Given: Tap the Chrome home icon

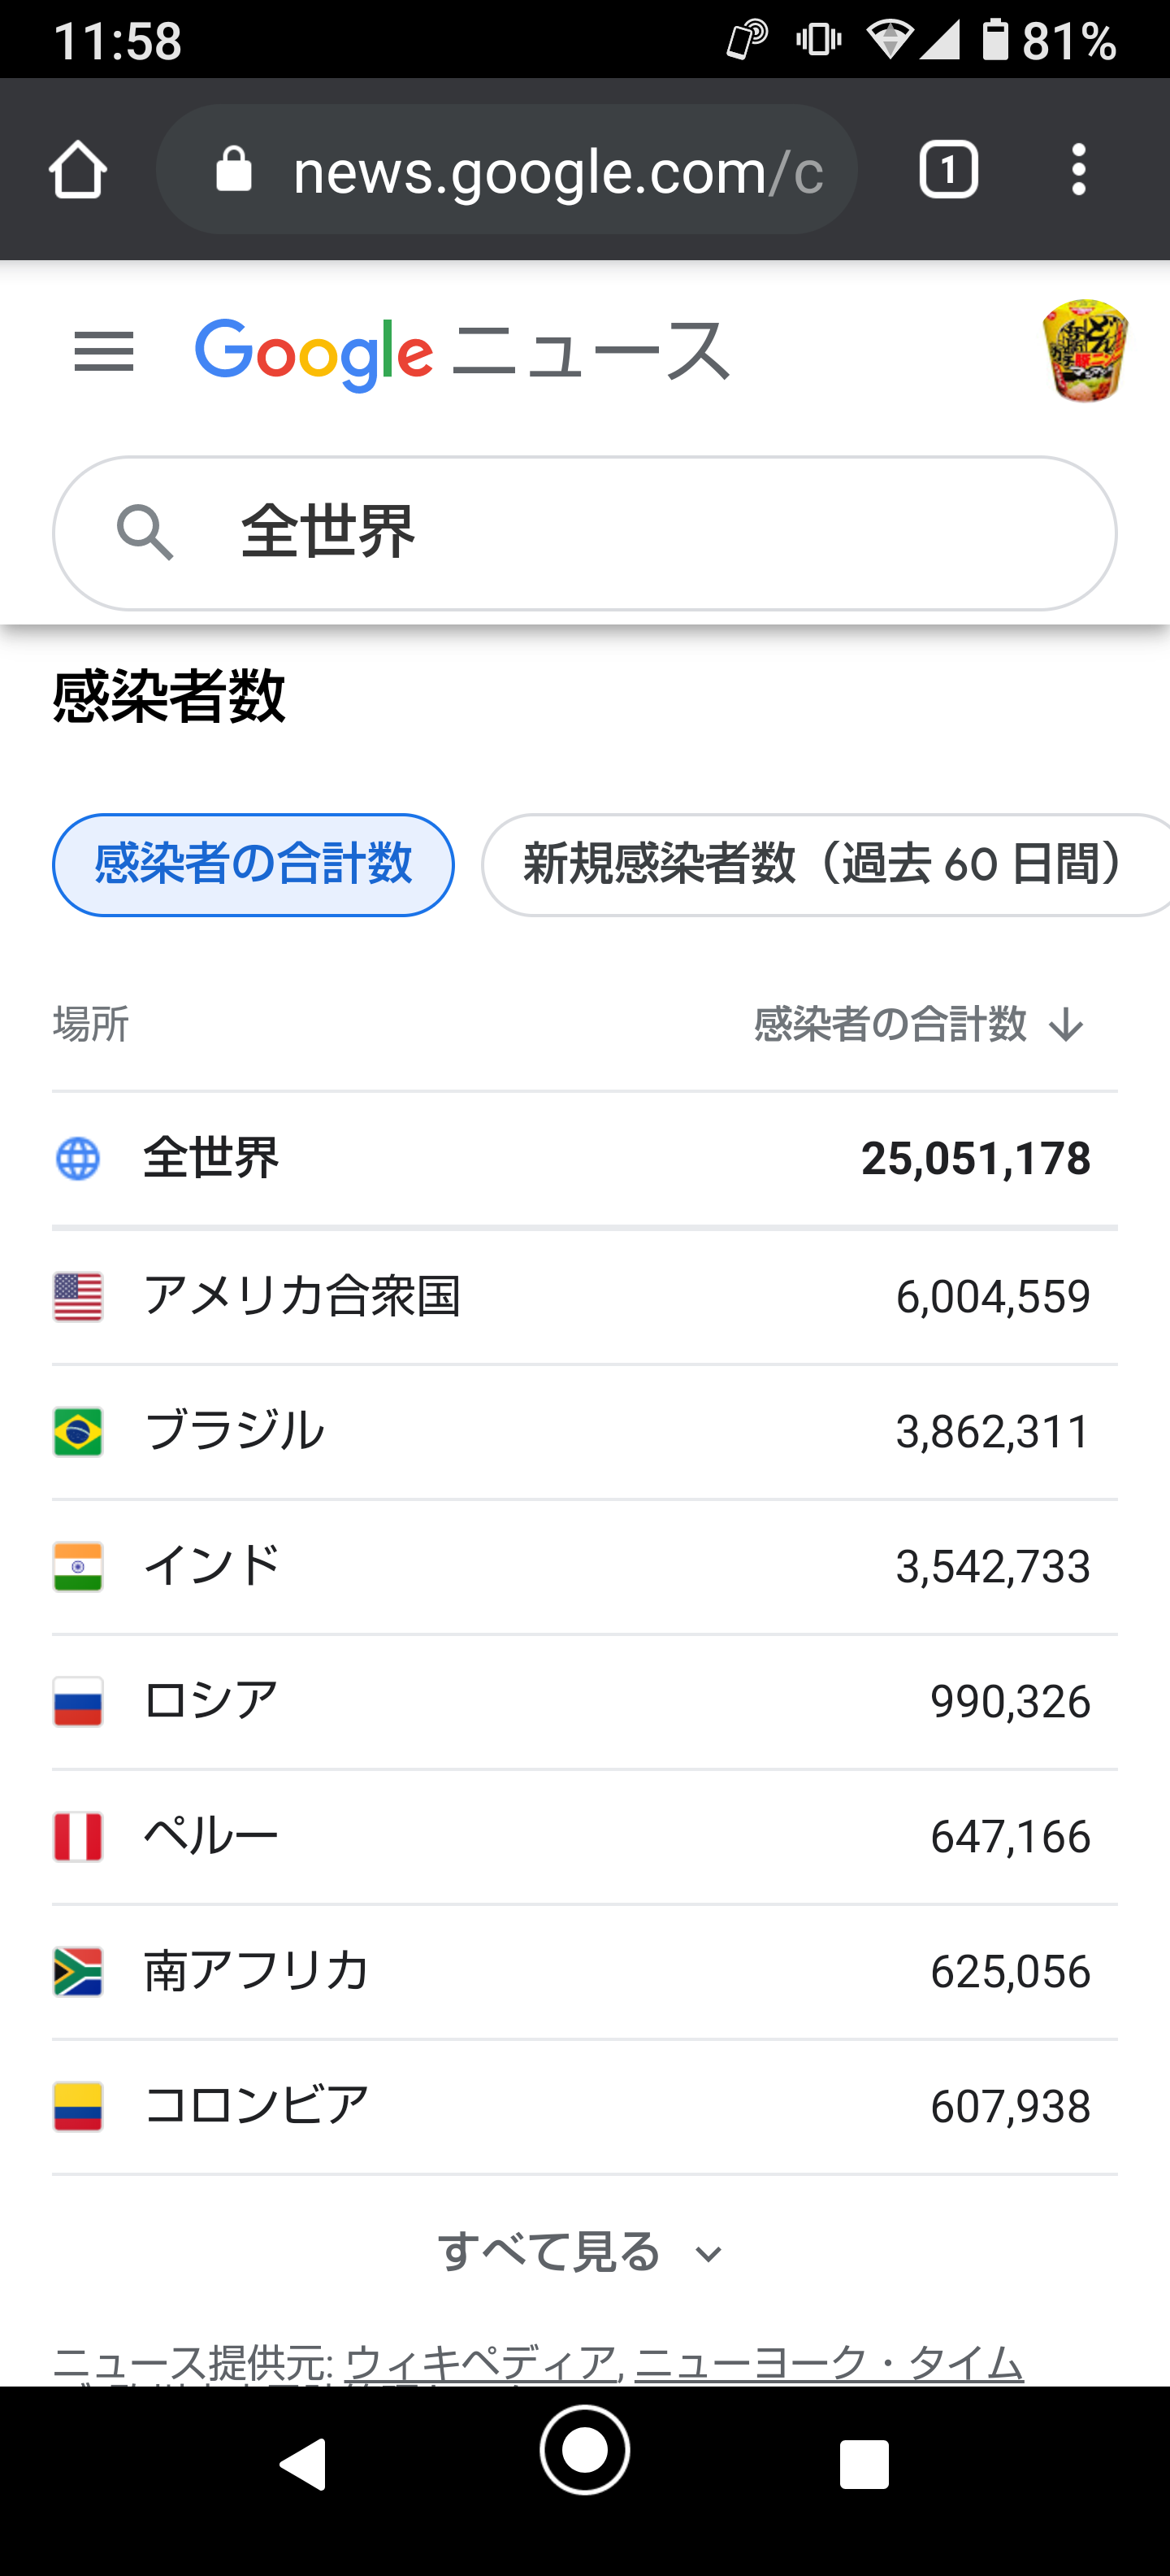Looking at the screenshot, I should (x=78, y=170).
